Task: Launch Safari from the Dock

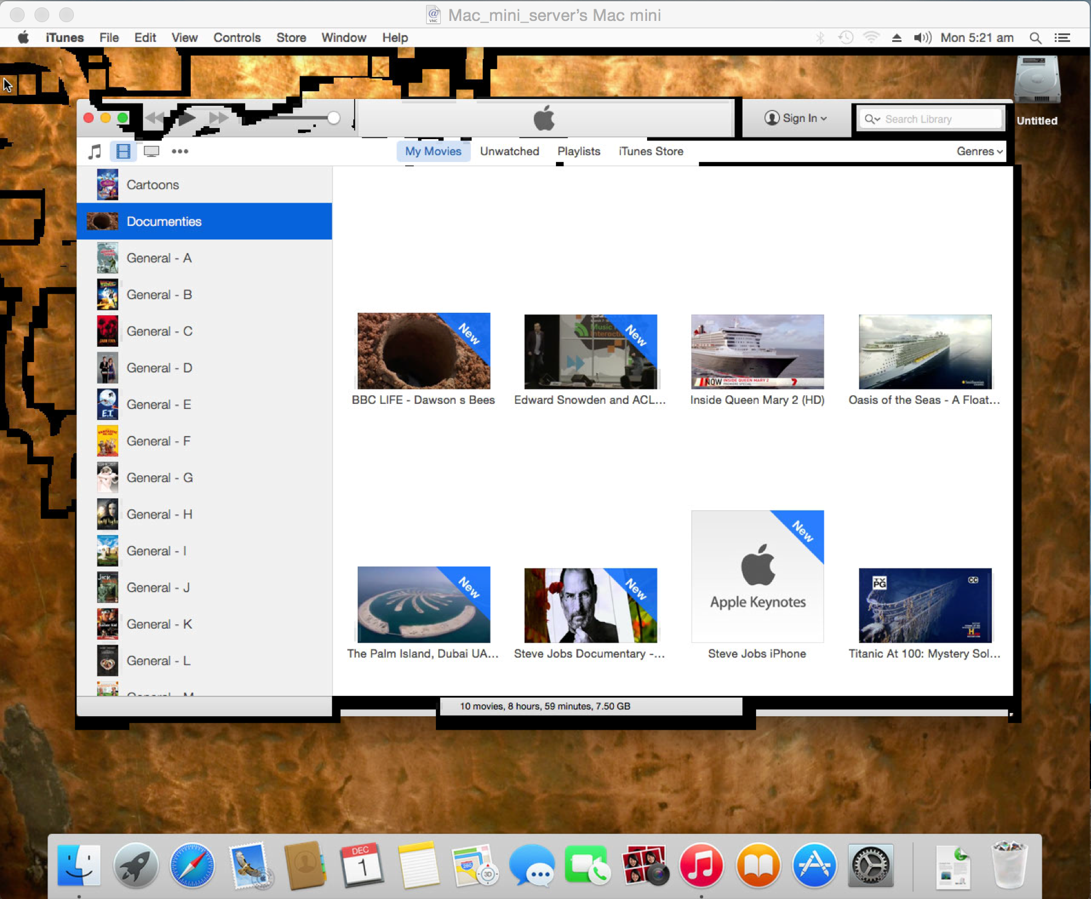Action: tap(193, 866)
